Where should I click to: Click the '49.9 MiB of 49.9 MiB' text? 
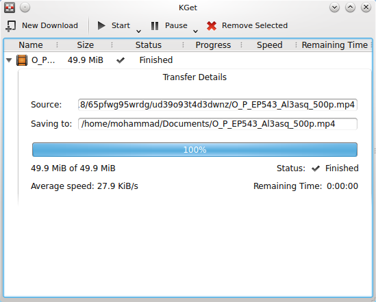[x=73, y=168]
